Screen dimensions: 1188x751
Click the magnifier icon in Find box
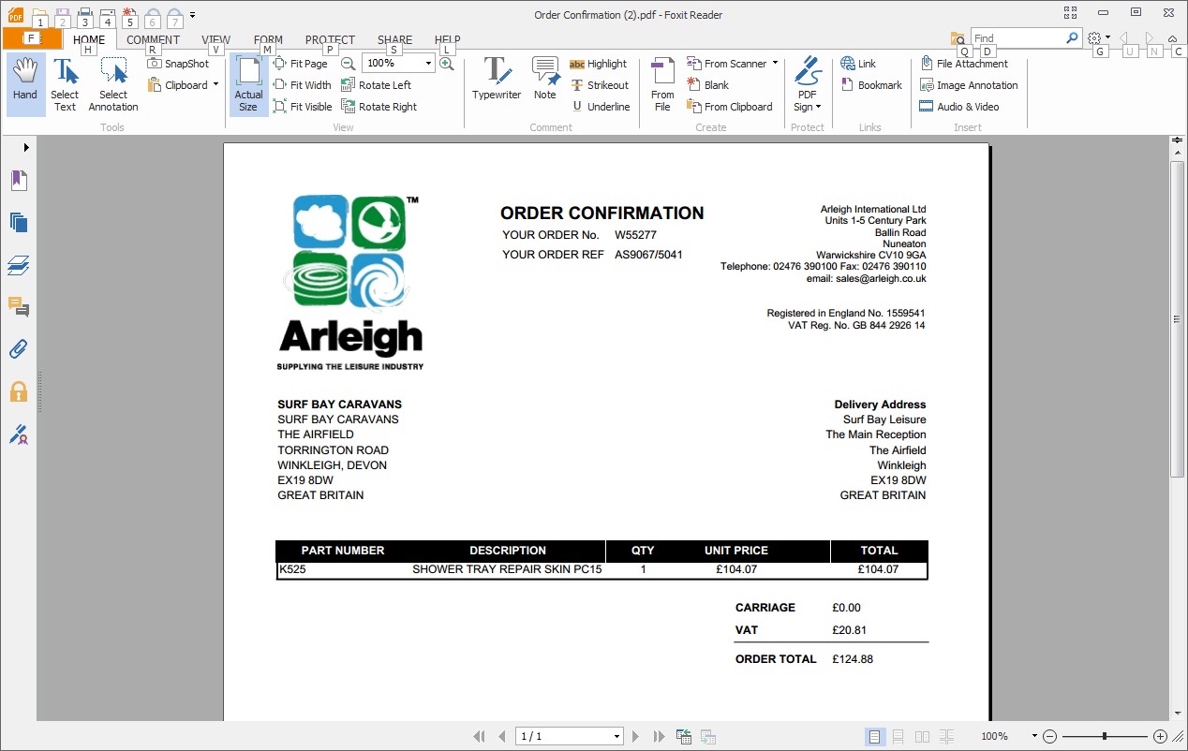pos(1072,38)
